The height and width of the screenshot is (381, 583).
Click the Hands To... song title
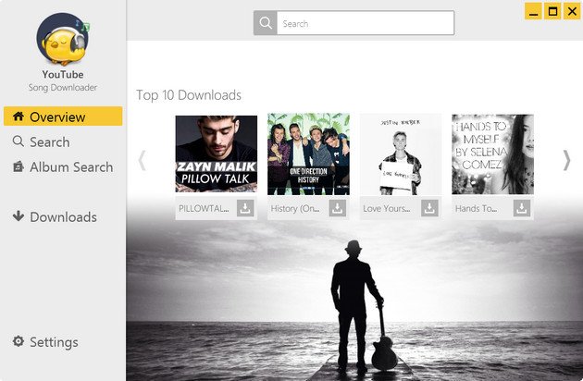coord(477,208)
